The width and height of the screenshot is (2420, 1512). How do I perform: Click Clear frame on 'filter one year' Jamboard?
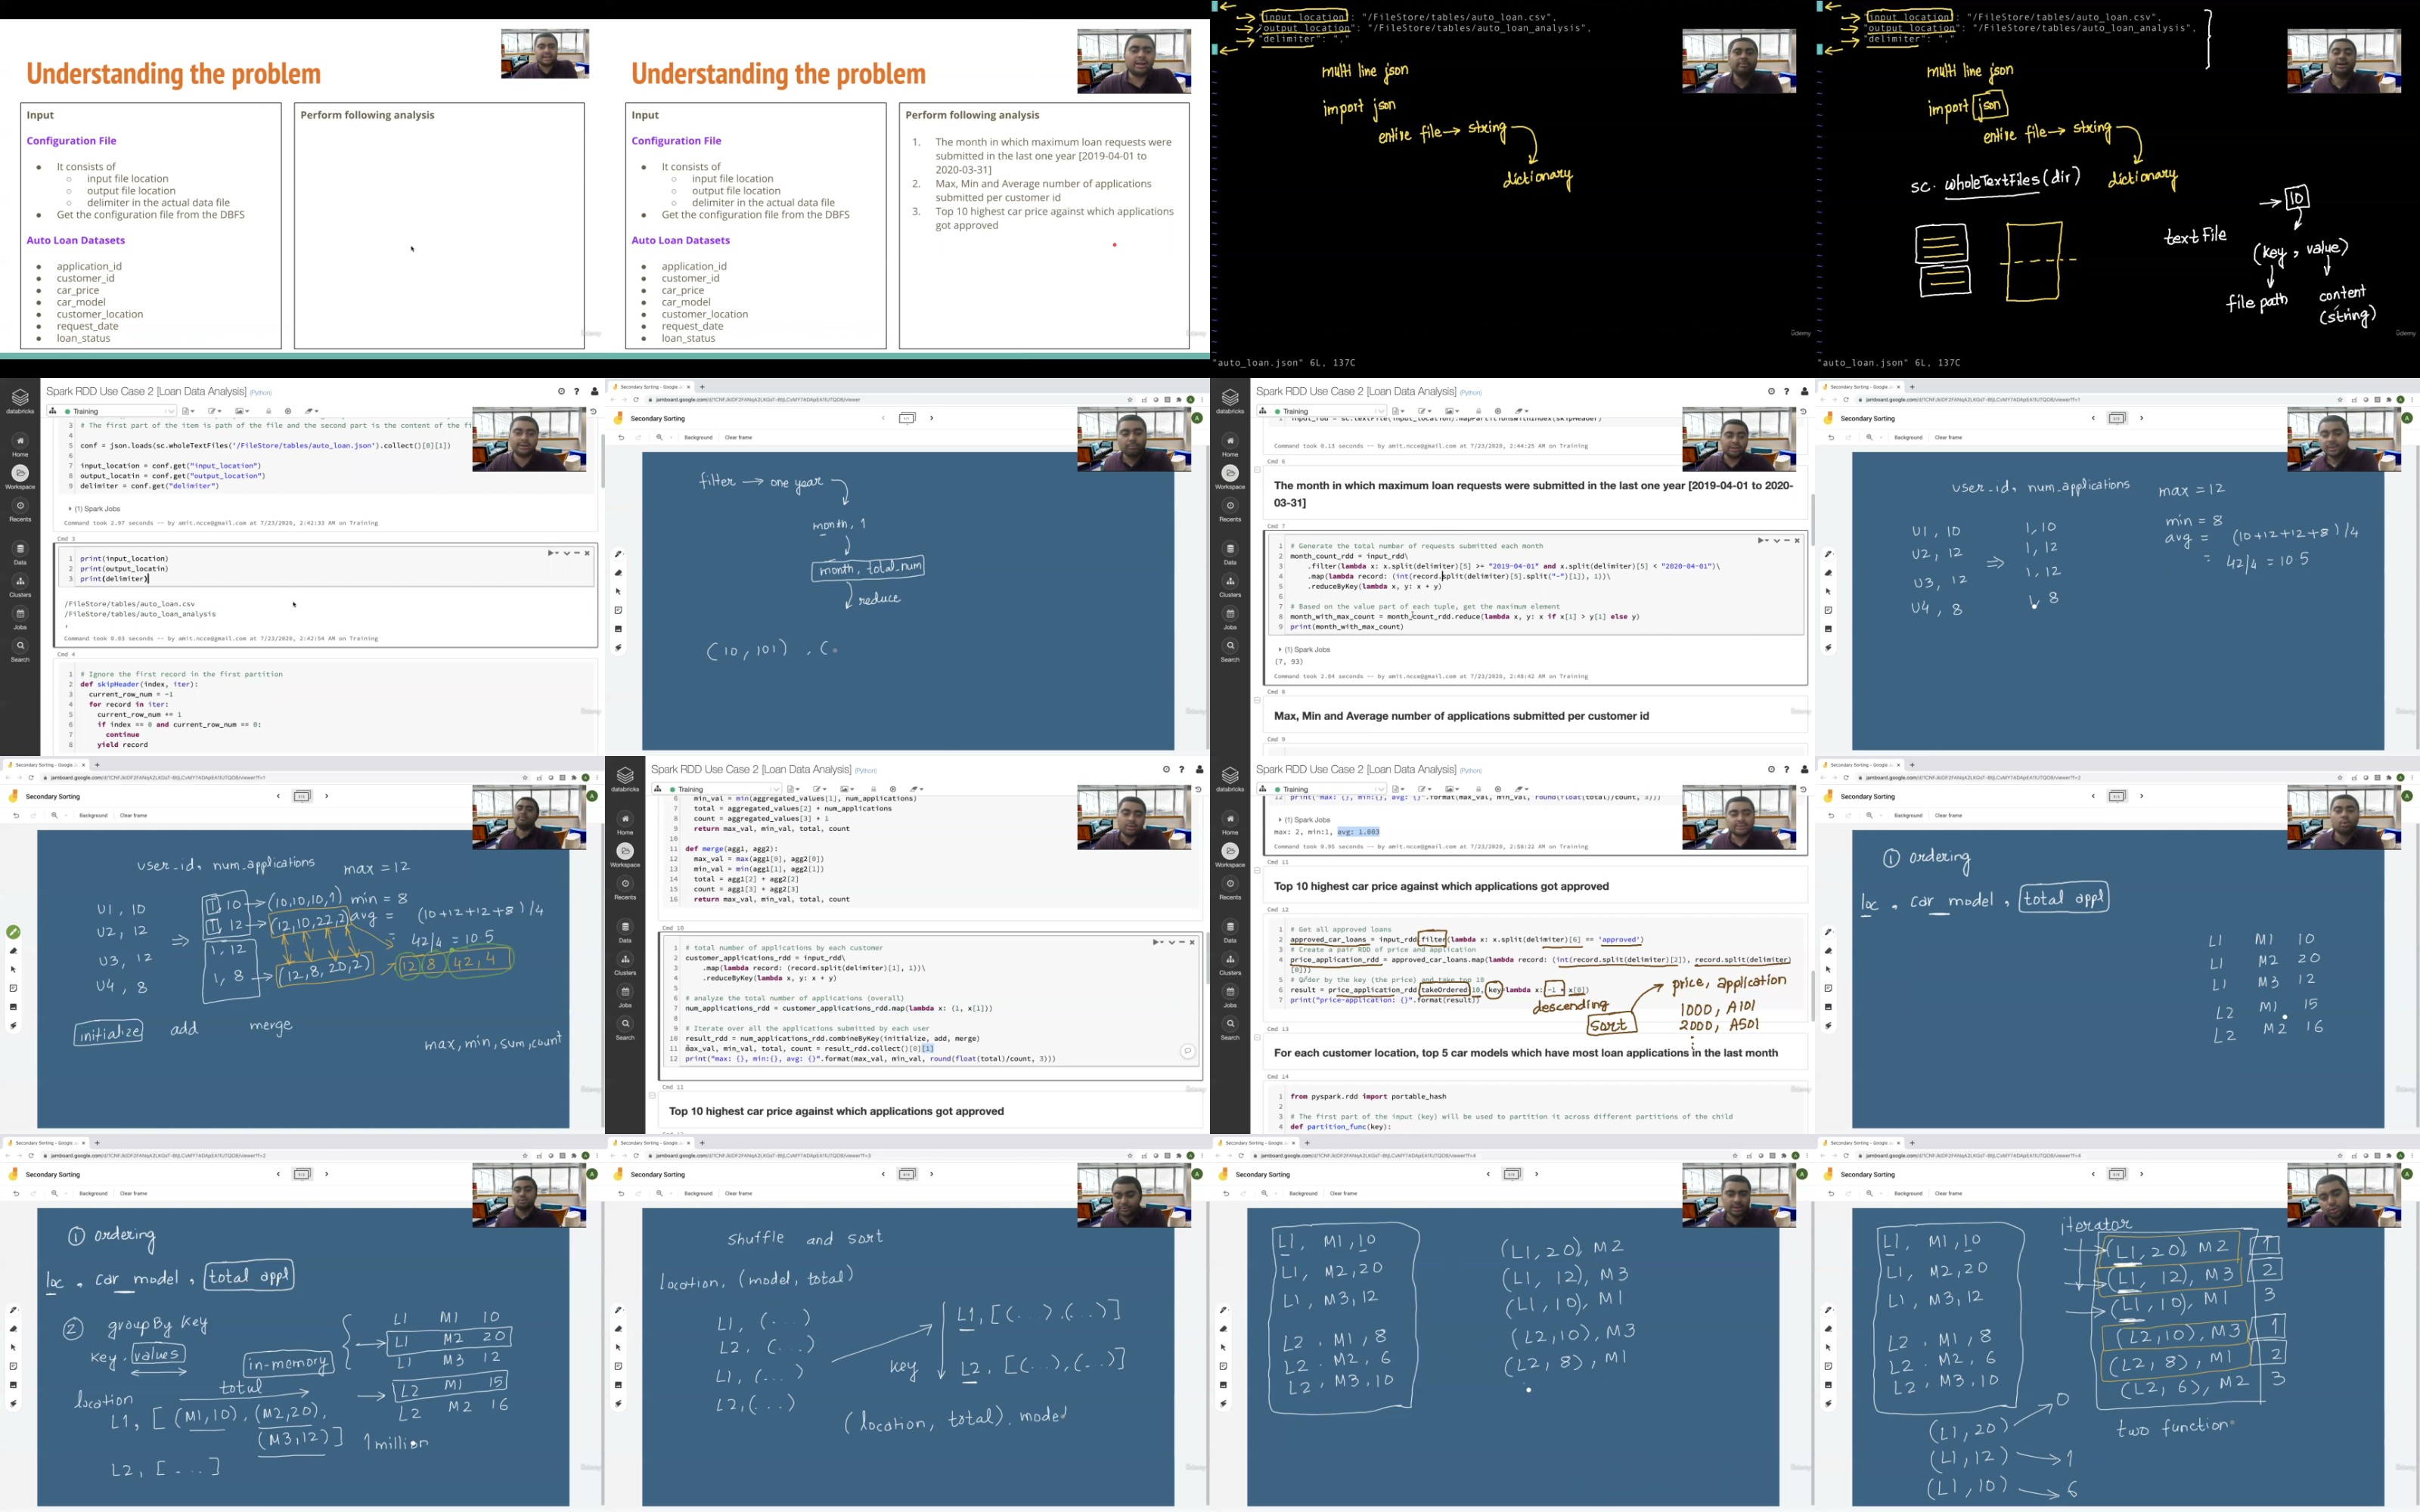tap(738, 437)
